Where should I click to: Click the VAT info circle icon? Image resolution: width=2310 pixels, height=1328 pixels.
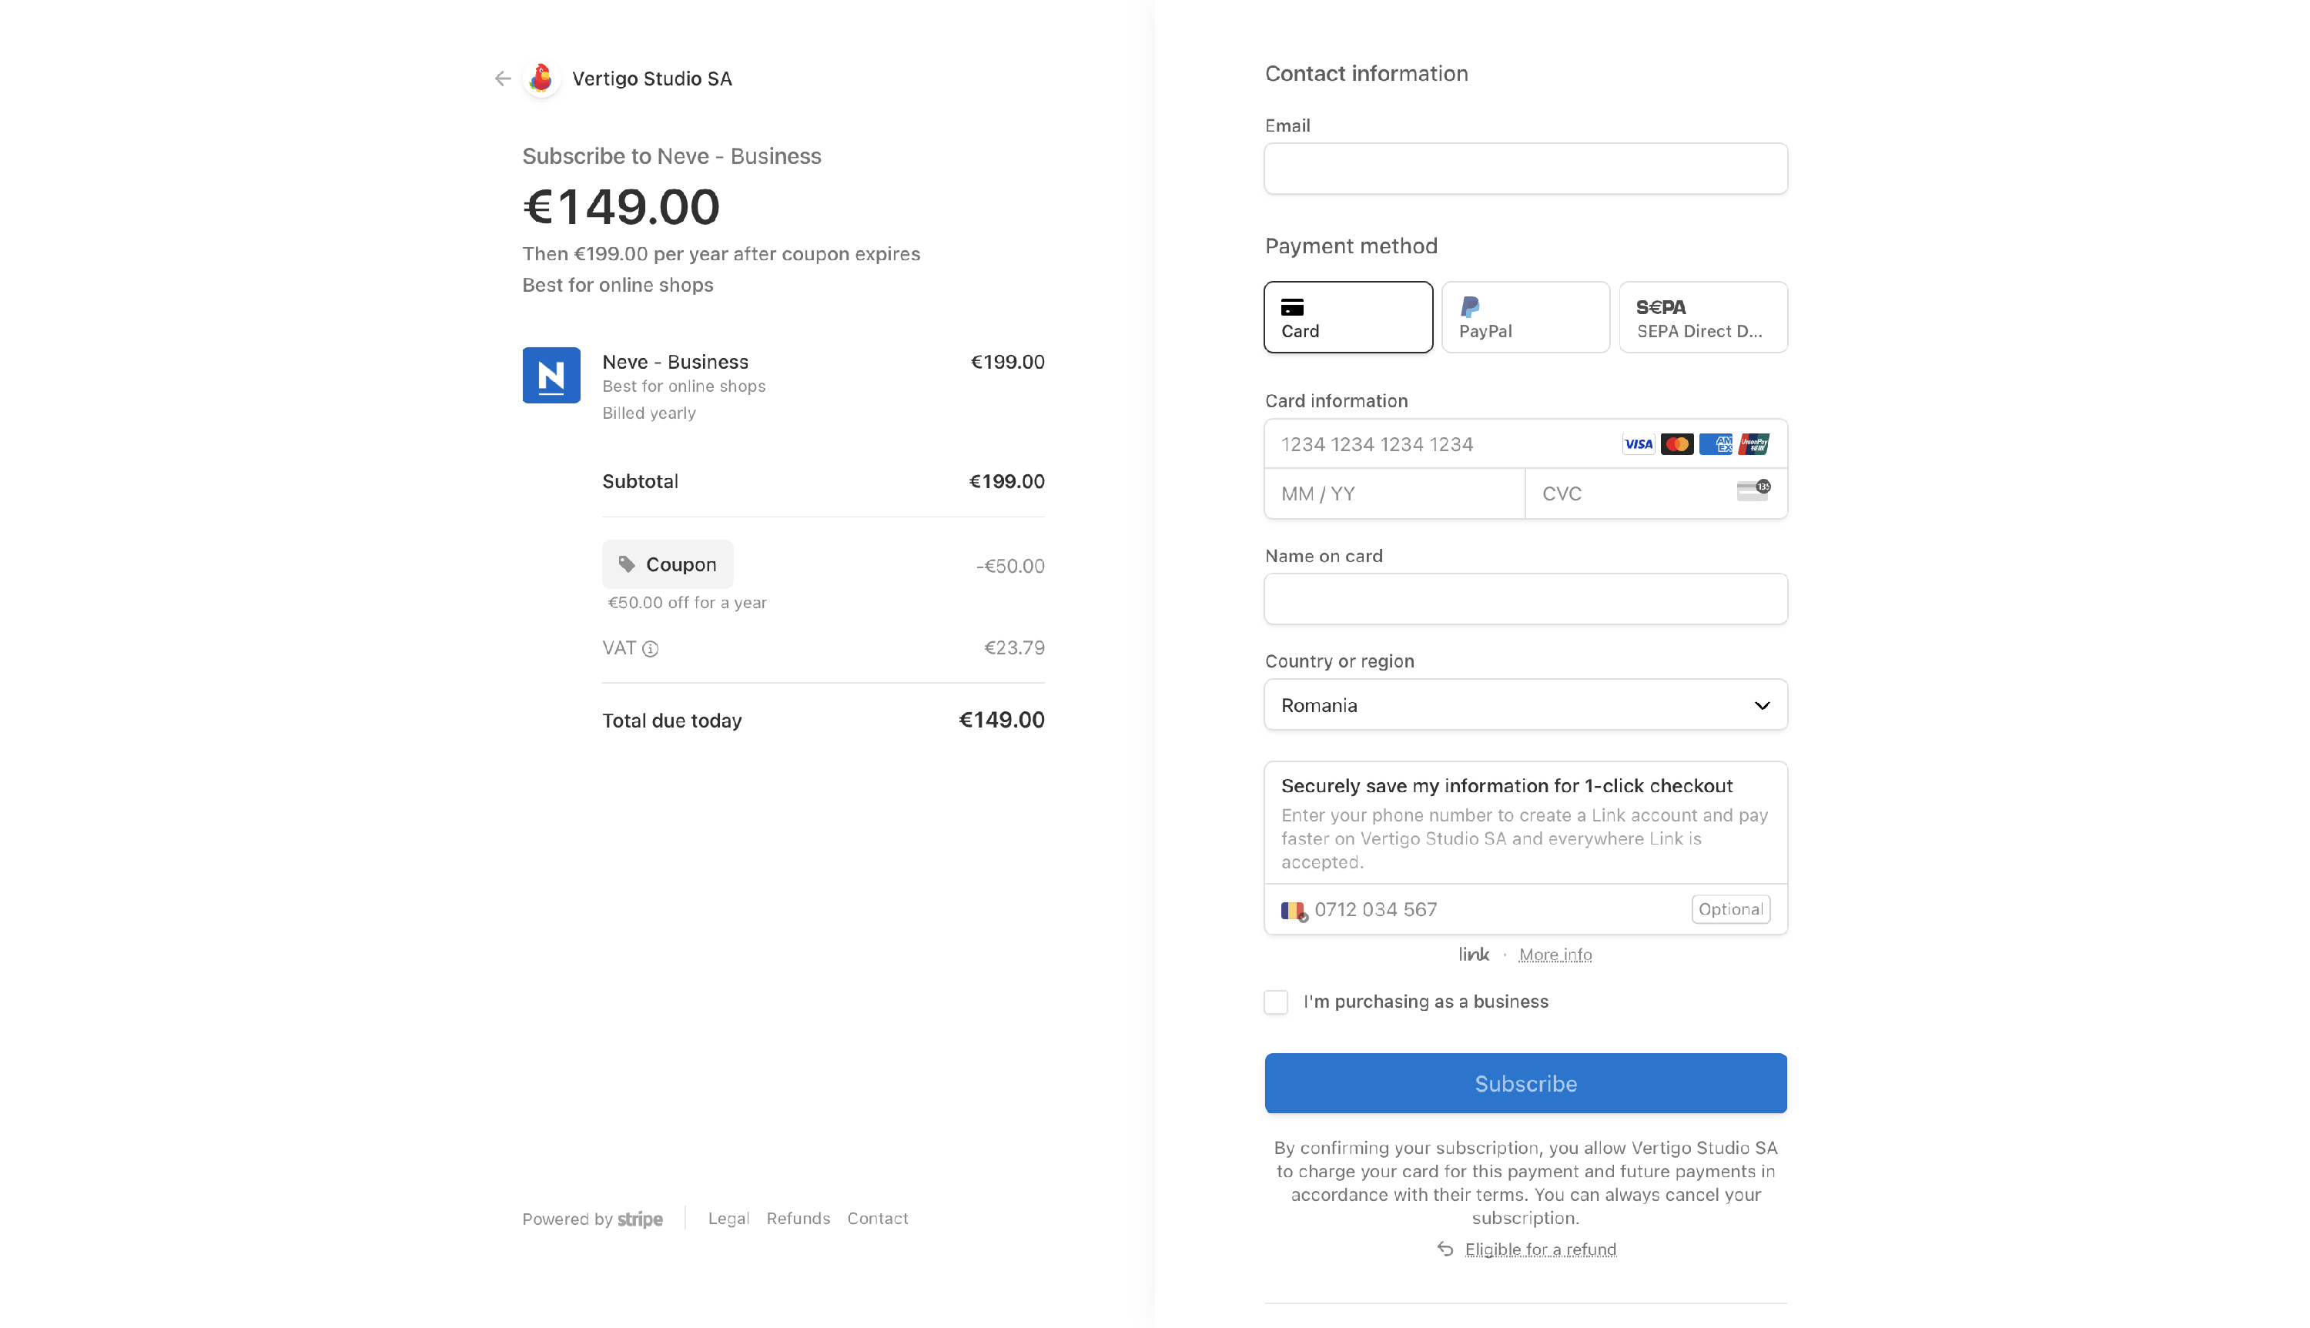click(x=650, y=648)
